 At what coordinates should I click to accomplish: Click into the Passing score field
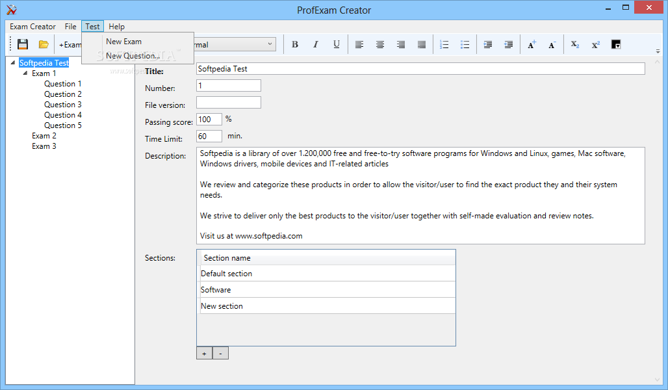[x=209, y=120]
